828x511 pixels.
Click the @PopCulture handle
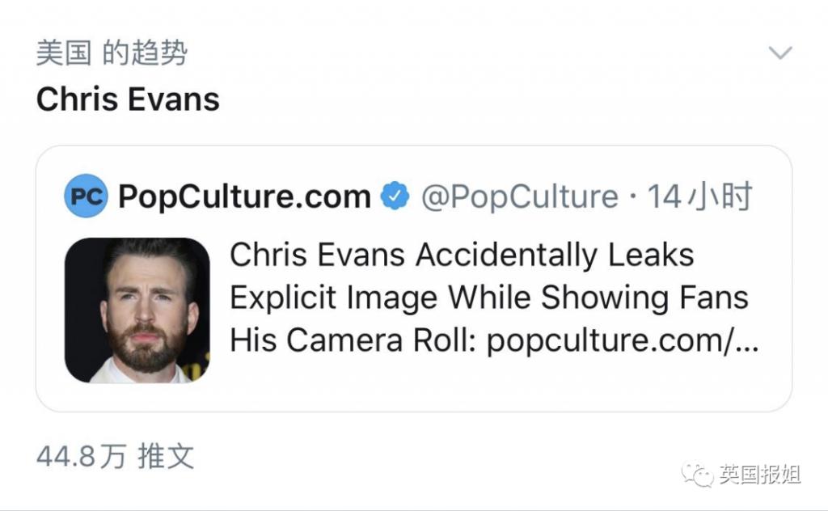coord(519,196)
